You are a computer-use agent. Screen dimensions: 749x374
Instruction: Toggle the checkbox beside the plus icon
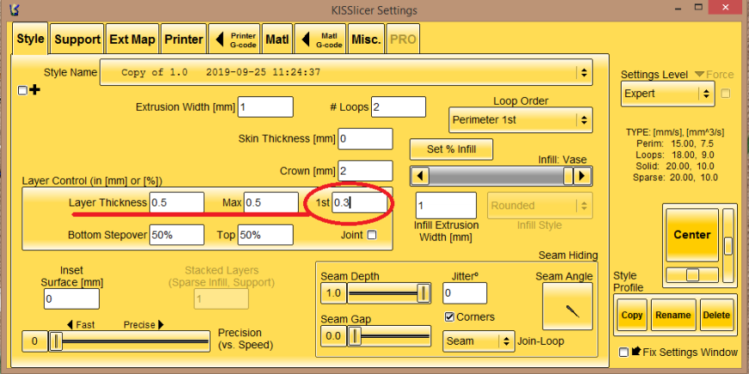[22, 90]
